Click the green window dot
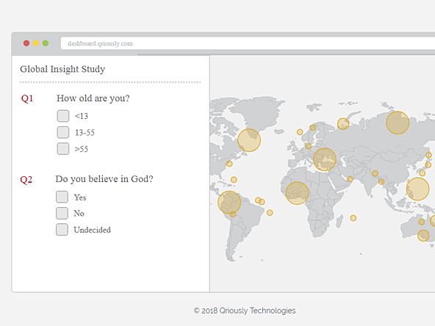Viewport: 435px width, 326px height. tap(46, 43)
